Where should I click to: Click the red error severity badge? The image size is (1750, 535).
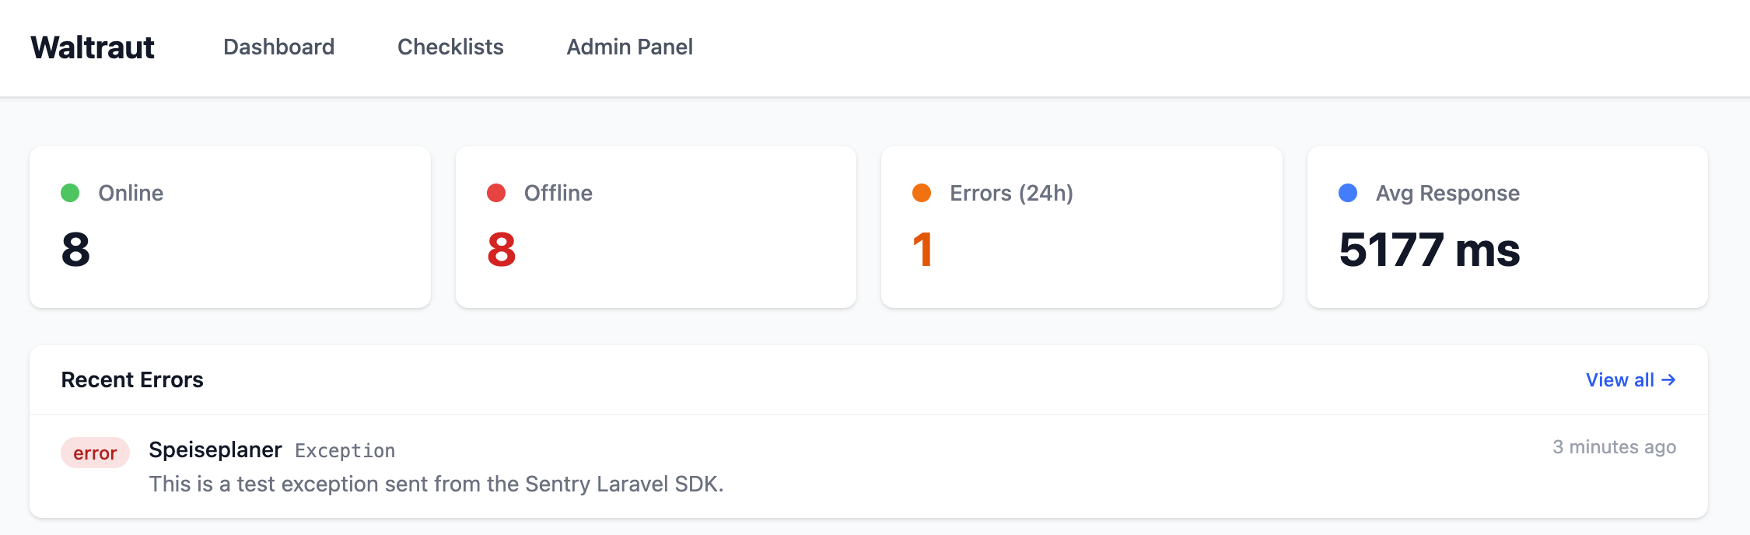pos(95,453)
